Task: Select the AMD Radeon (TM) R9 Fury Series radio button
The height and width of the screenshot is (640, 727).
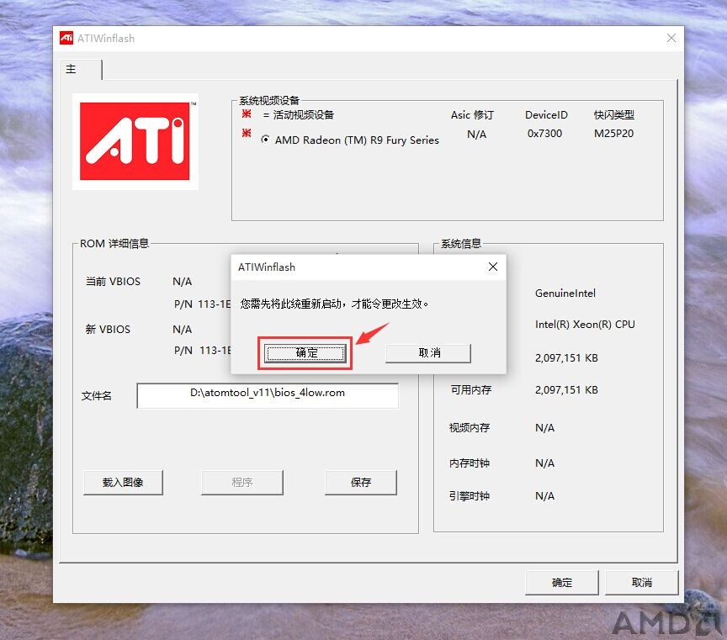Action: click(266, 140)
